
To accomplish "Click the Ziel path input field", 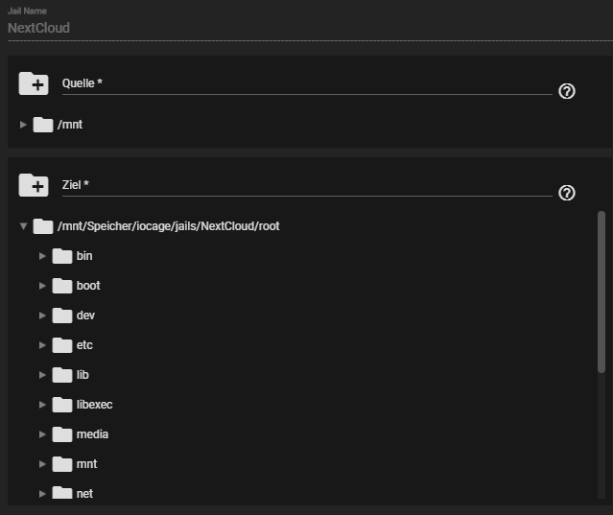I will tap(307, 185).
